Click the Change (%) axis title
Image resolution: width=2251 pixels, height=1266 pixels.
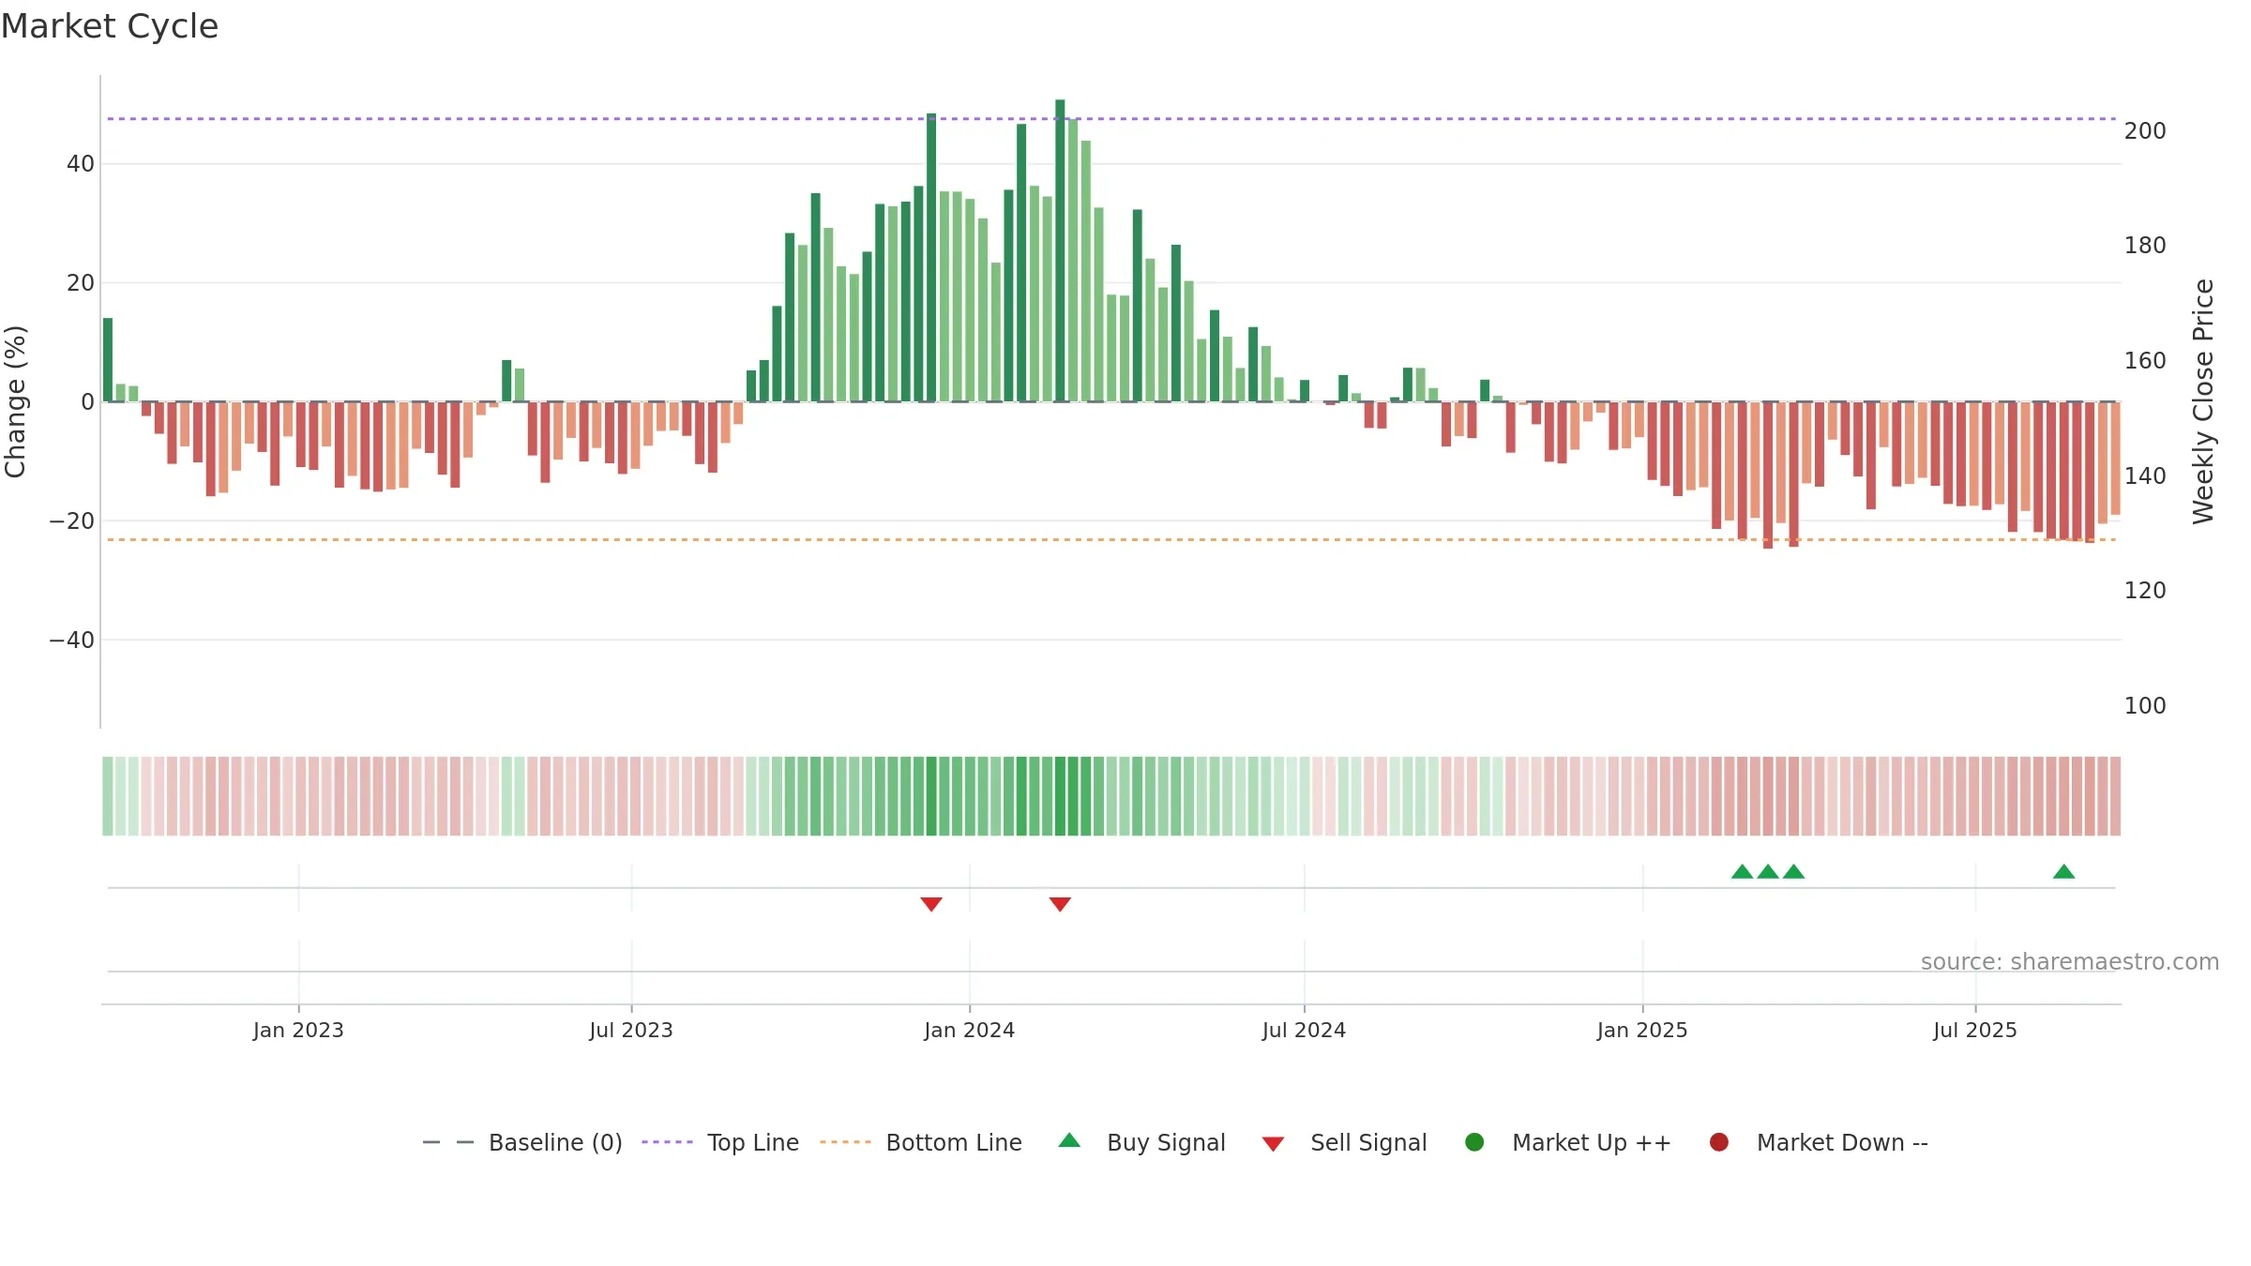[15, 401]
